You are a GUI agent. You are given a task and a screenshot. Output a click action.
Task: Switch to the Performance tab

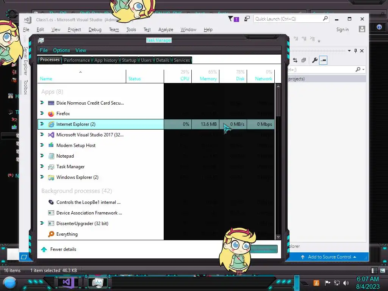click(x=77, y=60)
